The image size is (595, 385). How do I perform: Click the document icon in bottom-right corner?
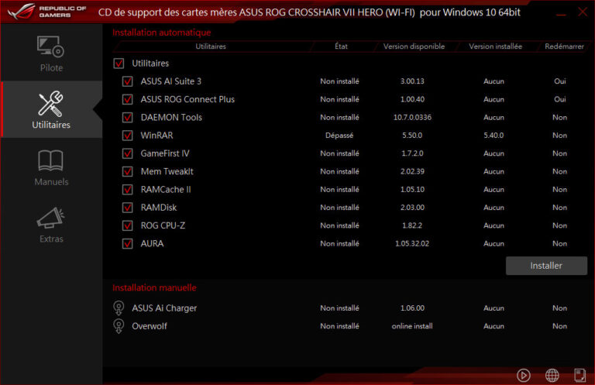580,375
